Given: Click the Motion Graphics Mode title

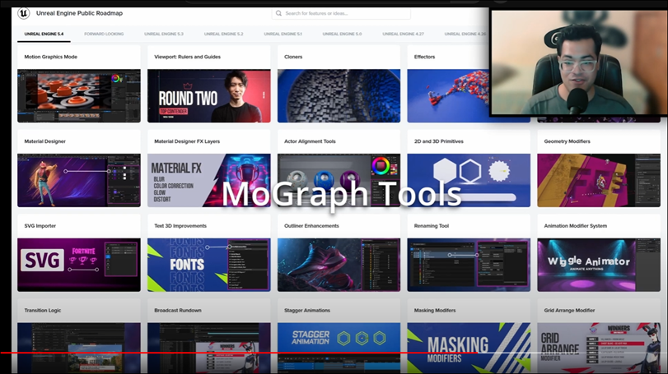Looking at the screenshot, I should pos(51,57).
